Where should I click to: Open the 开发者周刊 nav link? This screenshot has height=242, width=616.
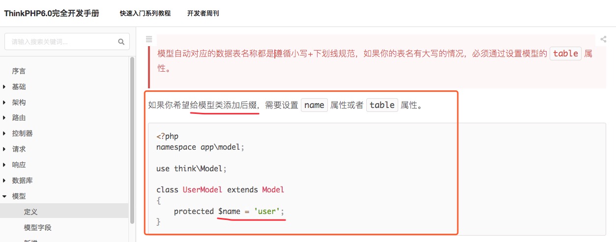tap(203, 13)
